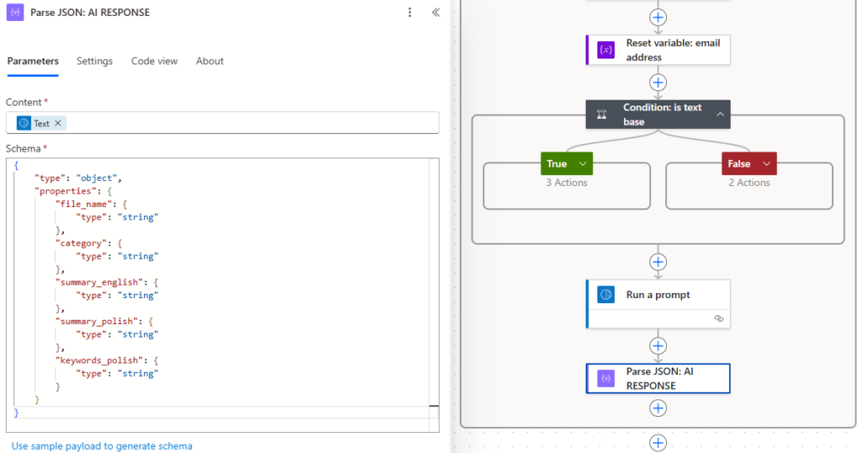The image size is (858, 453).
Task: Add step at top above Reset variable connector
Action: 658,17
